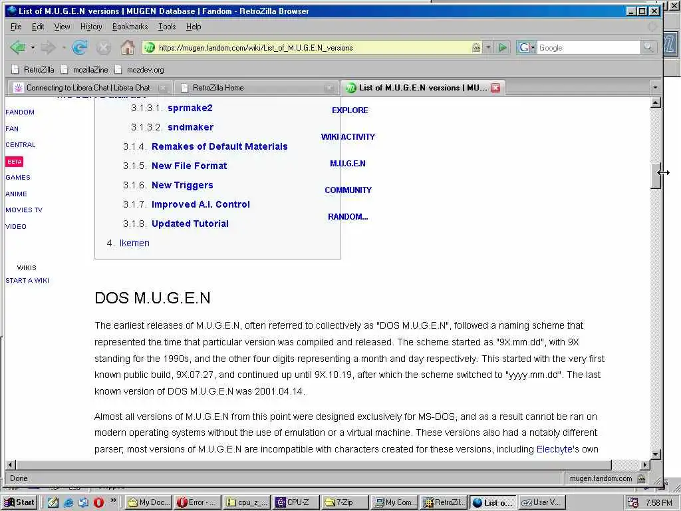
Task: Click the status bar security lock icon
Action: [x=641, y=478]
